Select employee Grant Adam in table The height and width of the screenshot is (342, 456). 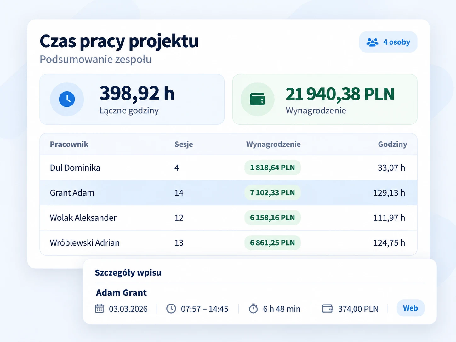pos(72,193)
